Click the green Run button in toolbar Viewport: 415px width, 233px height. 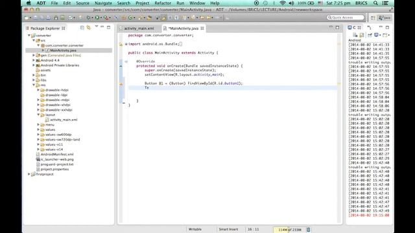coord(97,17)
